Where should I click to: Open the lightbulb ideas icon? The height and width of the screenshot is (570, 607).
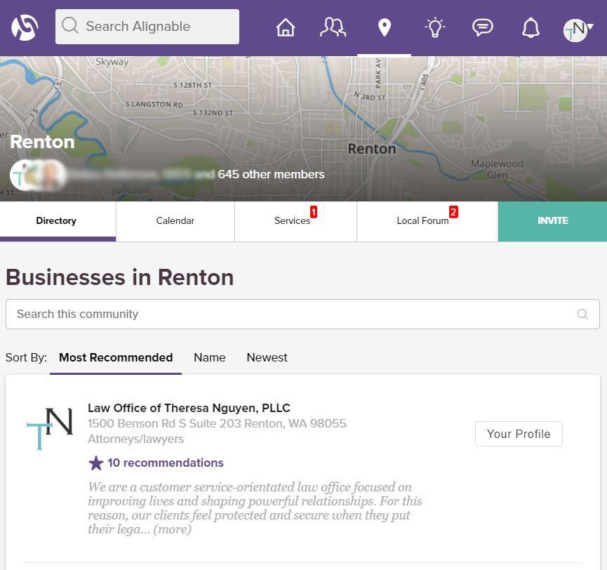pyautogui.click(x=435, y=27)
